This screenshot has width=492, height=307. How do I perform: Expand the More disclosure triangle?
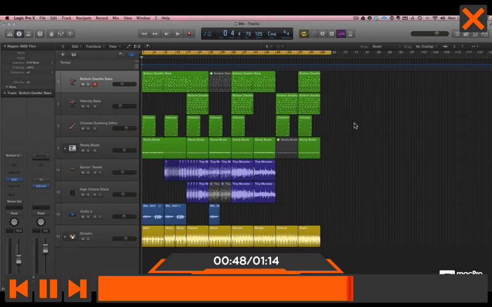click(7, 87)
